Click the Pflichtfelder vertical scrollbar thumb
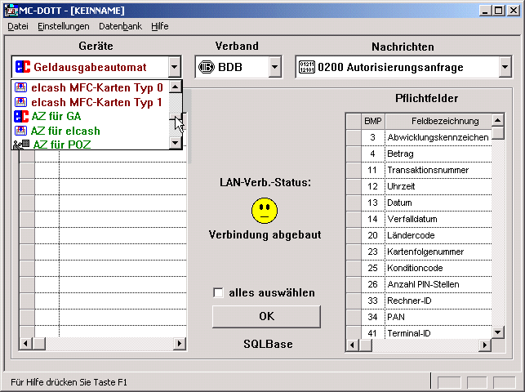Viewport: 525px width, 392px height. coord(498,133)
